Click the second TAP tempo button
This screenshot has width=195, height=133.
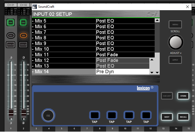112,115
